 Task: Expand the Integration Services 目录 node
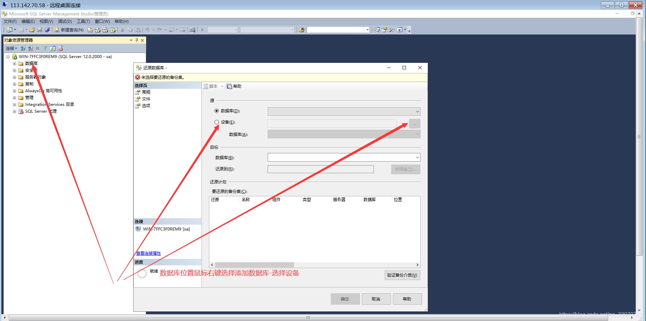pos(14,104)
